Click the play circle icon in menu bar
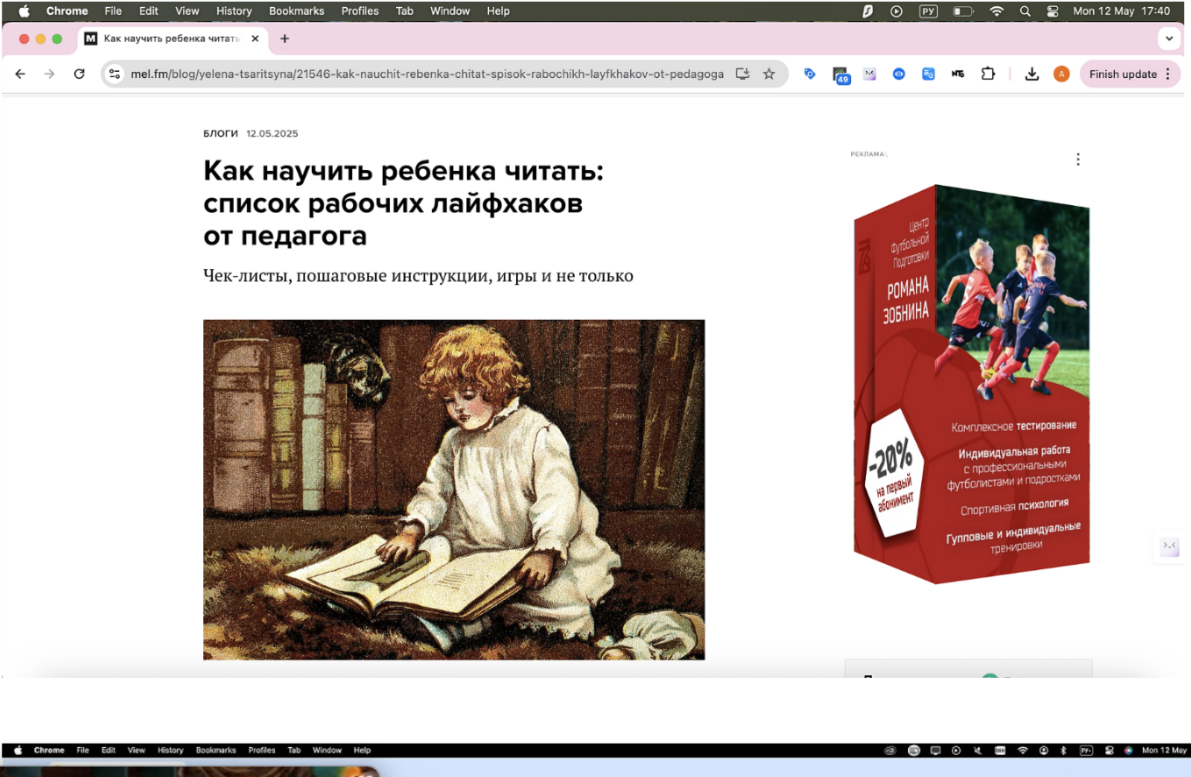1191x777 pixels. (897, 11)
